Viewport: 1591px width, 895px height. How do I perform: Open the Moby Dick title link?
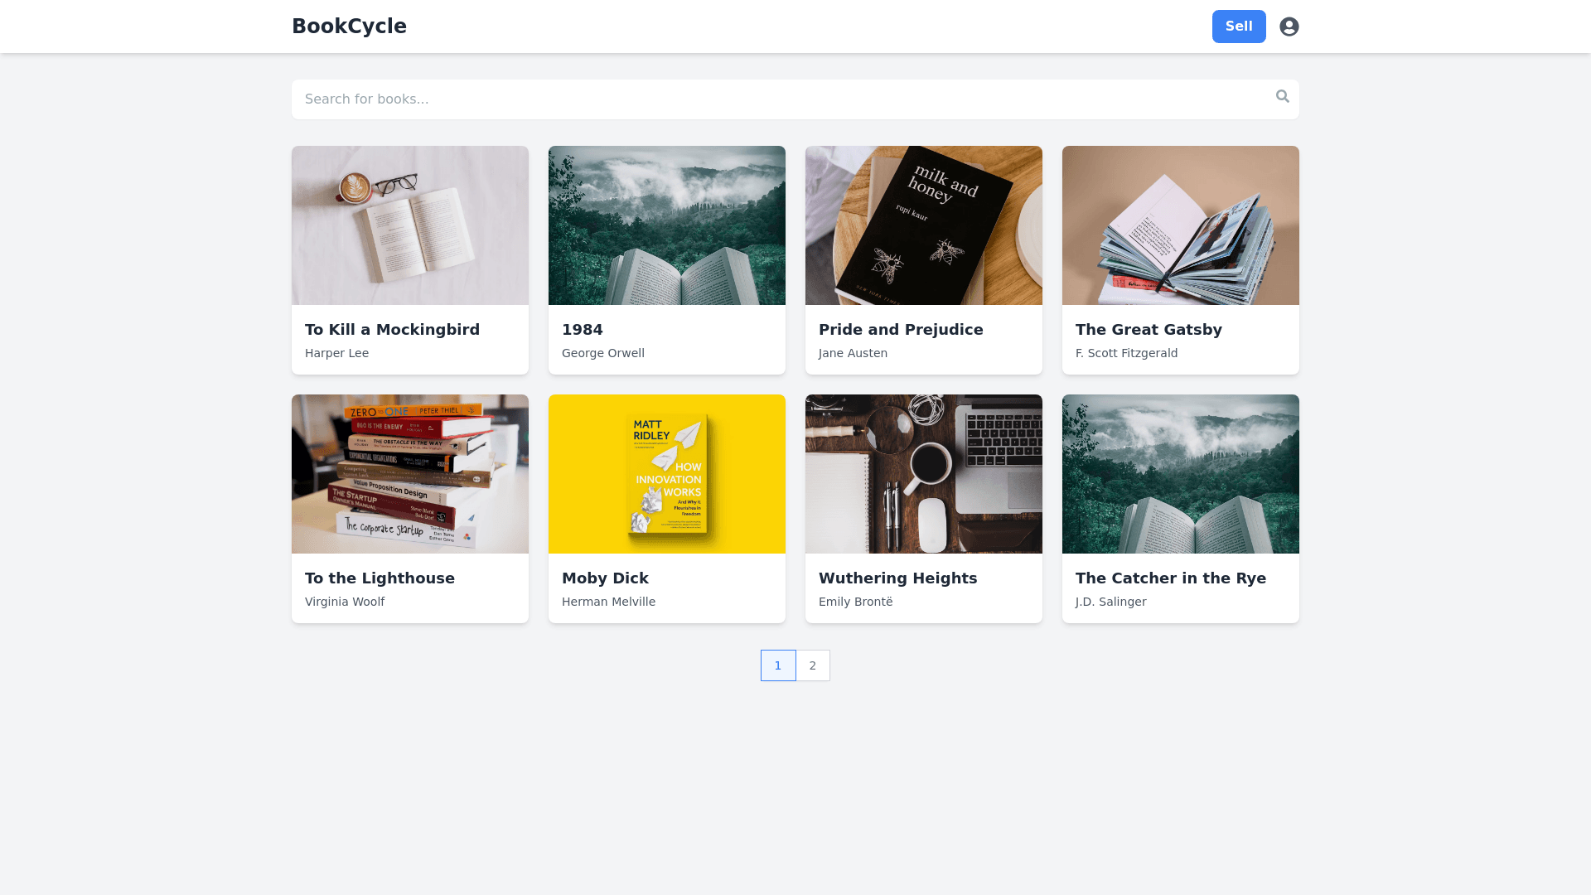(x=605, y=578)
